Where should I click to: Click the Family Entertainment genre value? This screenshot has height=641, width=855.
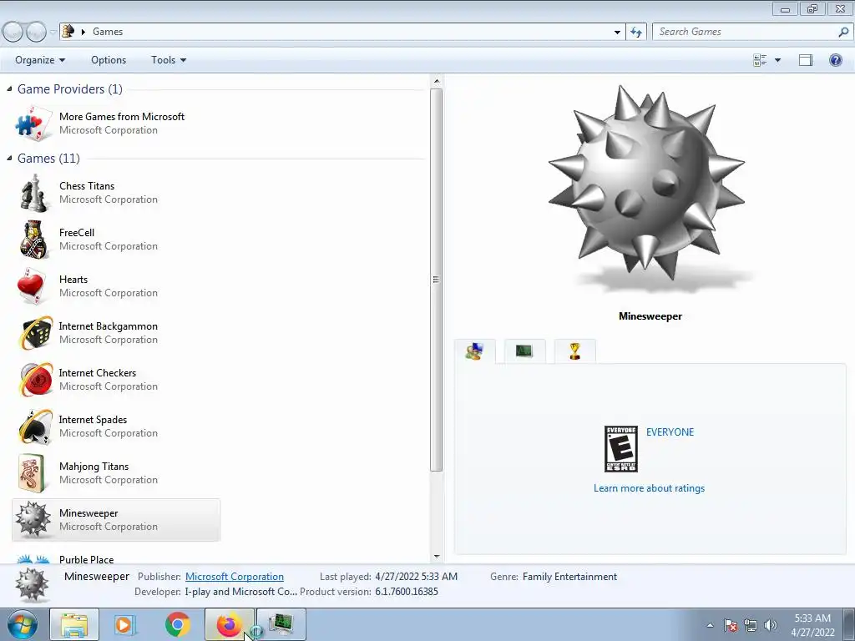click(569, 576)
